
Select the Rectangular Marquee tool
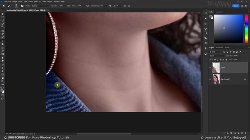3,17
